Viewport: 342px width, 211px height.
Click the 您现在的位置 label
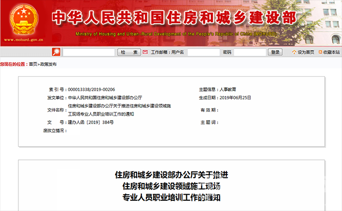tap(13, 64)
